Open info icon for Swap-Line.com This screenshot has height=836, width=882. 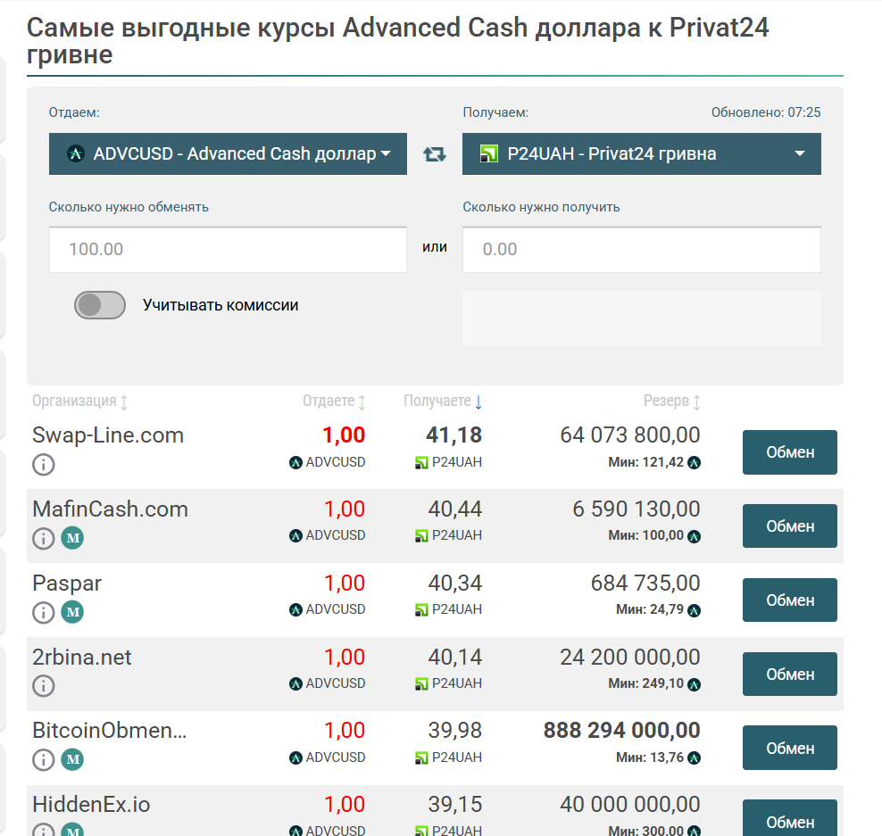[44, 465]
